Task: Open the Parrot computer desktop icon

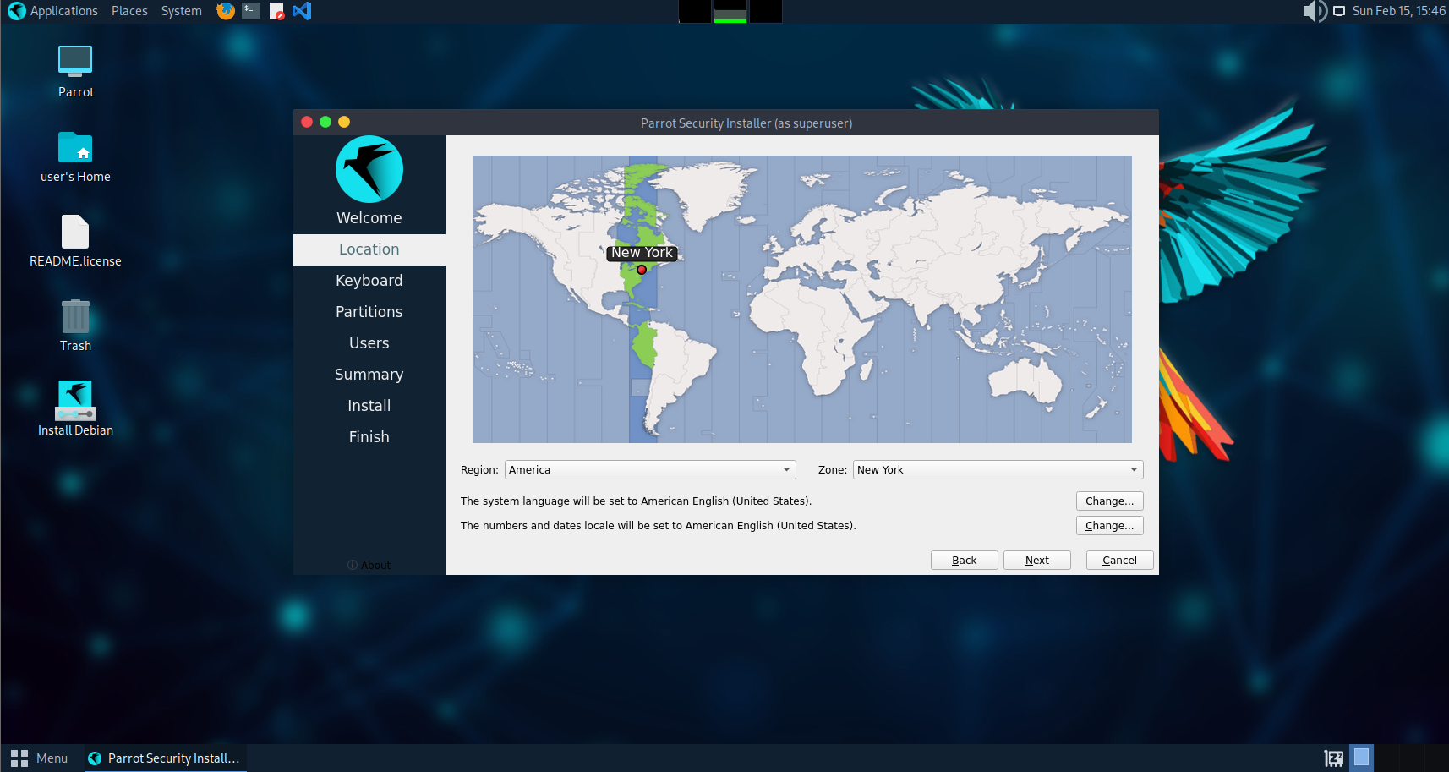Action: pyautogui.click(x=75, y=62)
